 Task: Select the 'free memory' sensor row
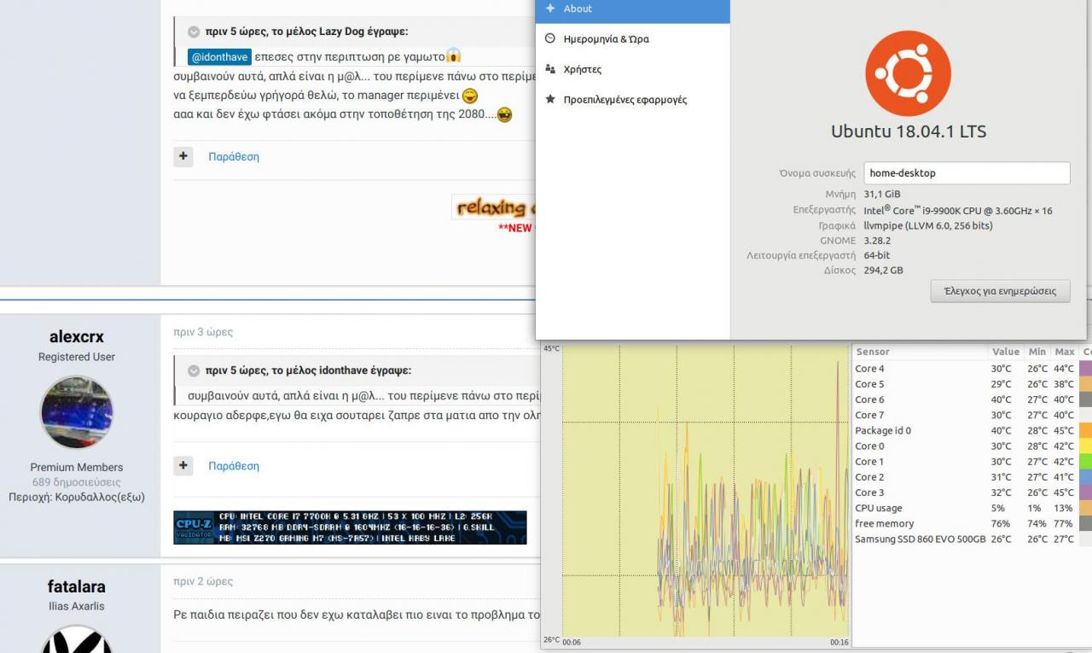(x=973, y=524)
